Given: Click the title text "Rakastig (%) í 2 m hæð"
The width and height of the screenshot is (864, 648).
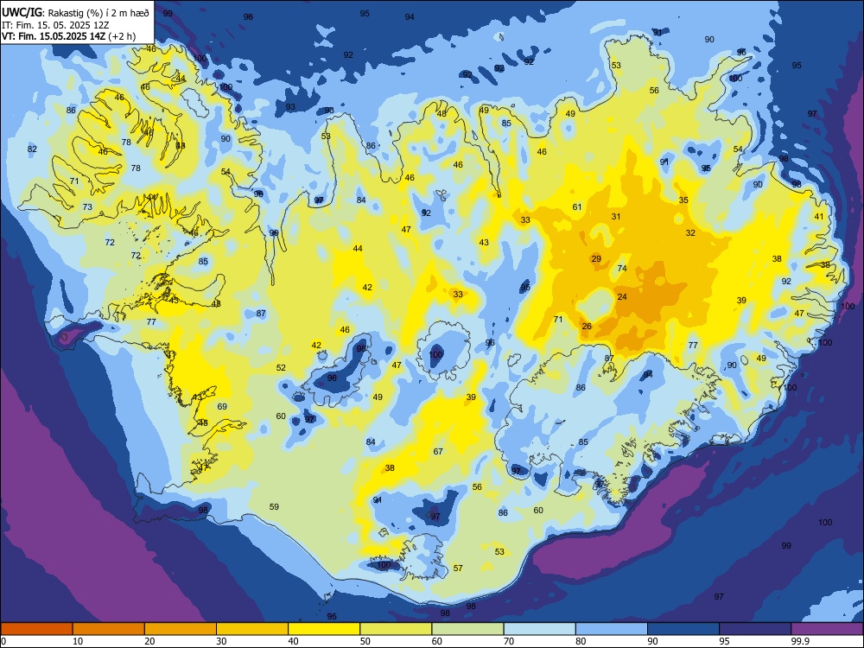Looking at the screenshot, I should click(98, 13).
